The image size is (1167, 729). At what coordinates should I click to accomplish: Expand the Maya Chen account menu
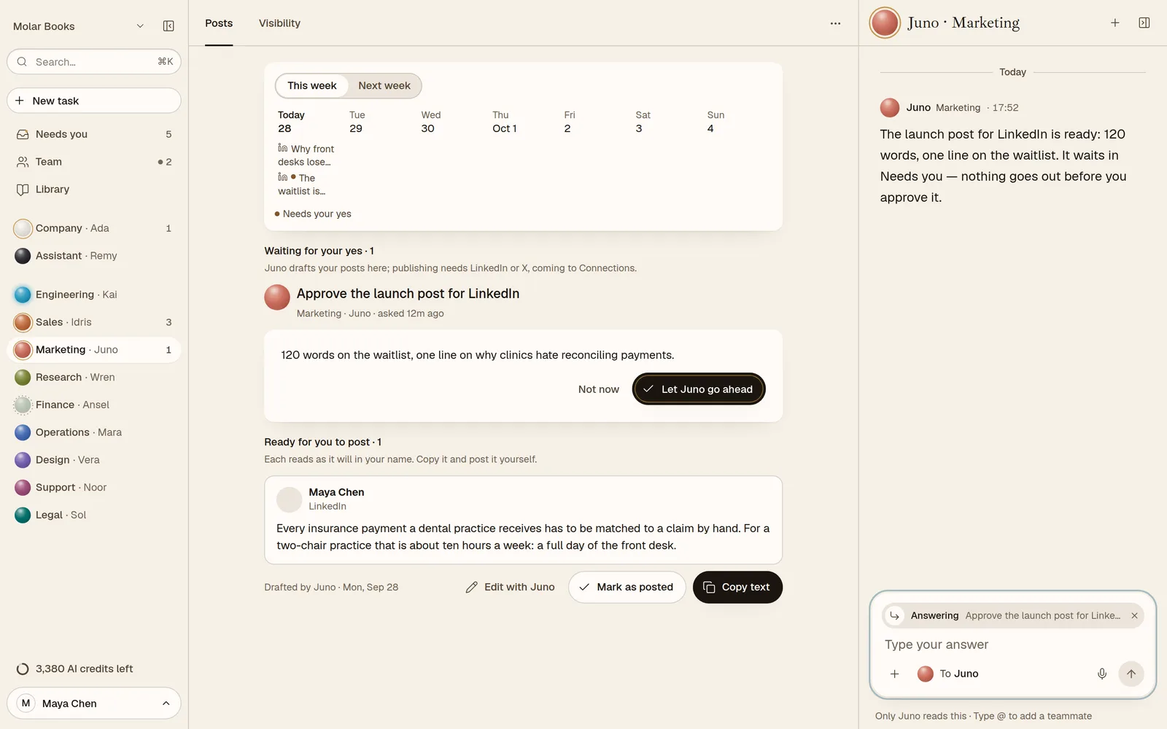click(x=94, y=703)
